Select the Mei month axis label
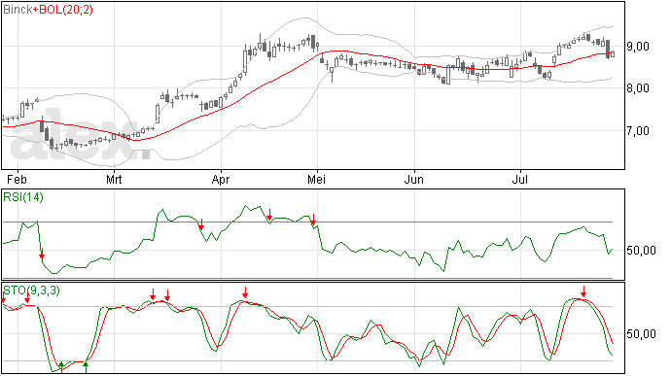The image size is (671, 376). (317, 179)
